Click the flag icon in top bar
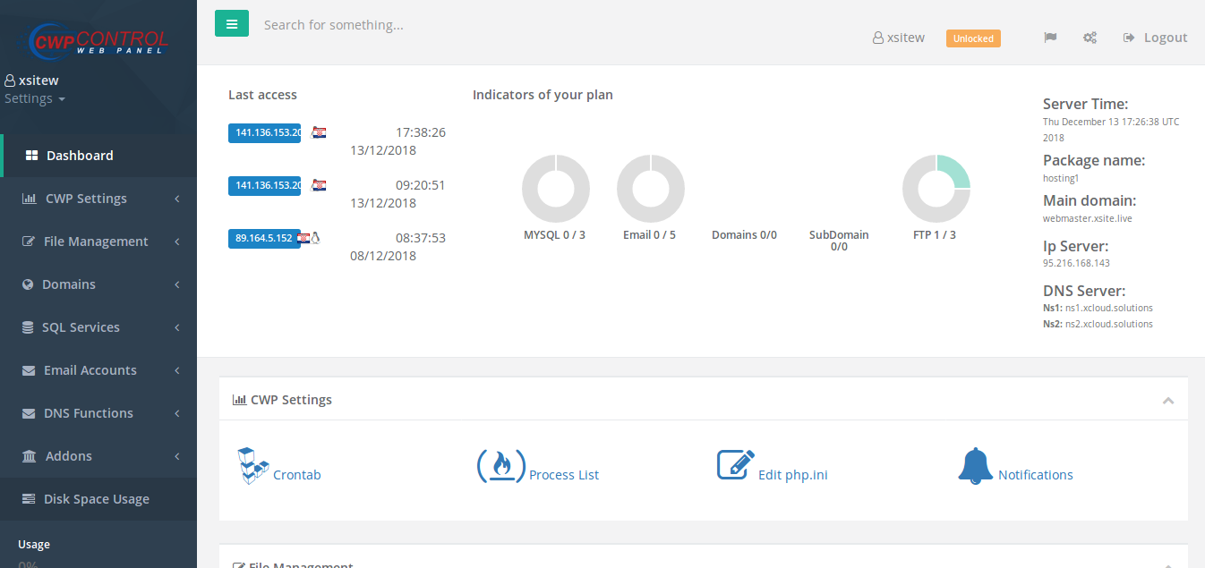1205x568 pixels. (x=1050, y=38)
